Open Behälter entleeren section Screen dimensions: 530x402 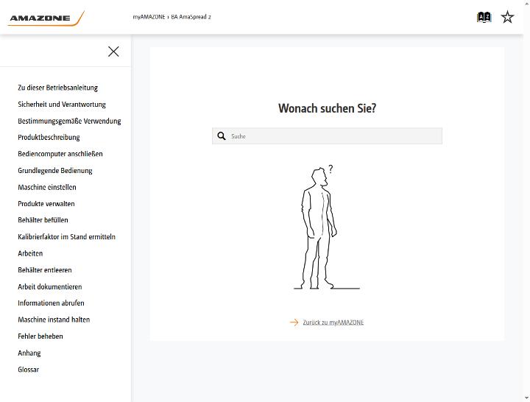[45, 269]
